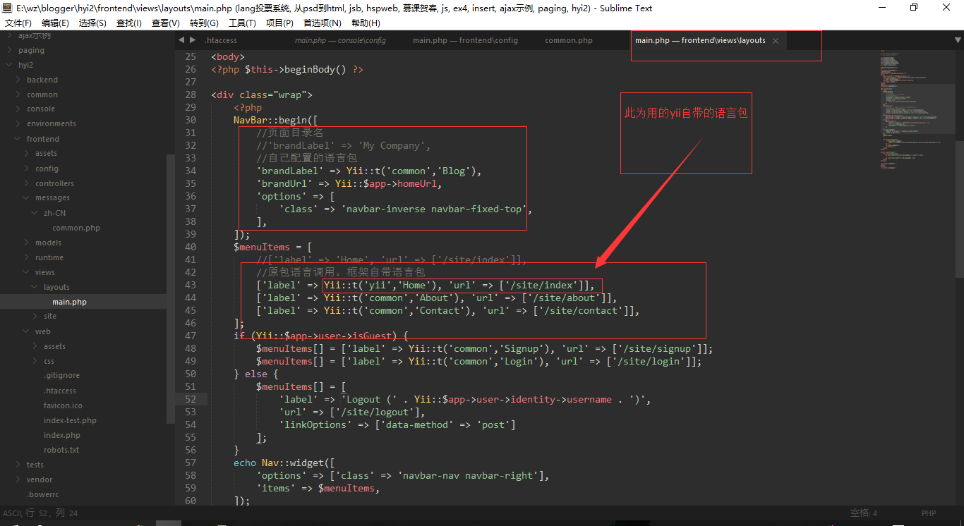This screenshot has height=526, width=964.
Task: Open the 文件(F) menu
Action: (18, 23)
